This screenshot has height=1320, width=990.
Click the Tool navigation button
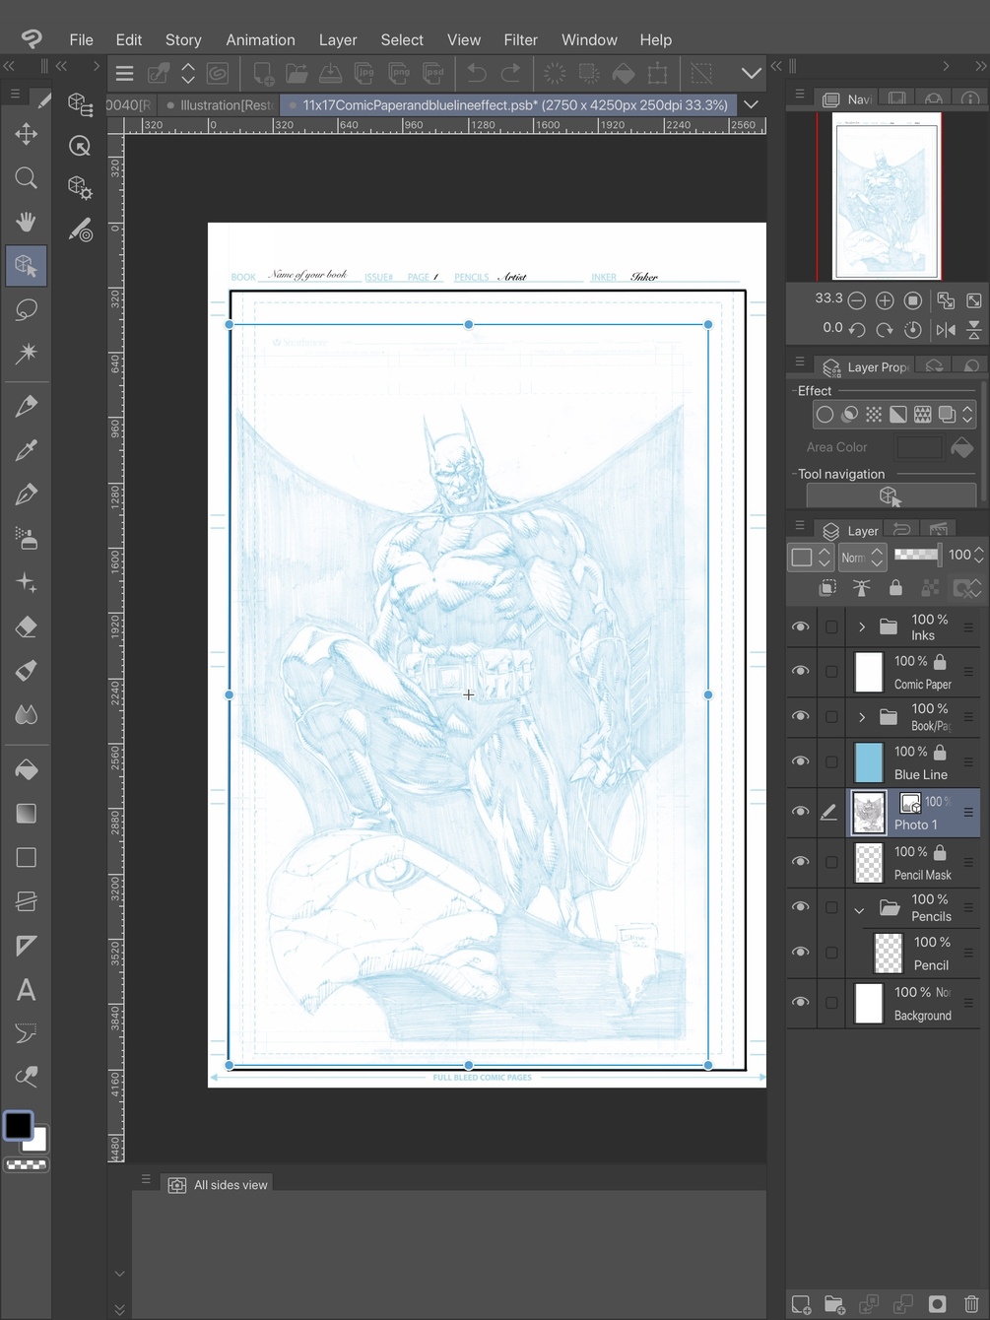click(891, 495)
